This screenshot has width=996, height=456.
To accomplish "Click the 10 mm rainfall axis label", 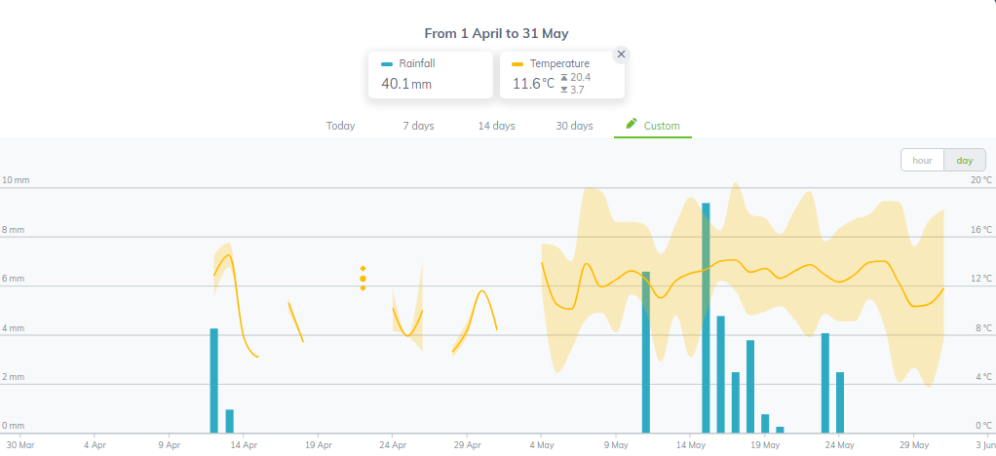I will pyautogui.click(x=16, y=180).
